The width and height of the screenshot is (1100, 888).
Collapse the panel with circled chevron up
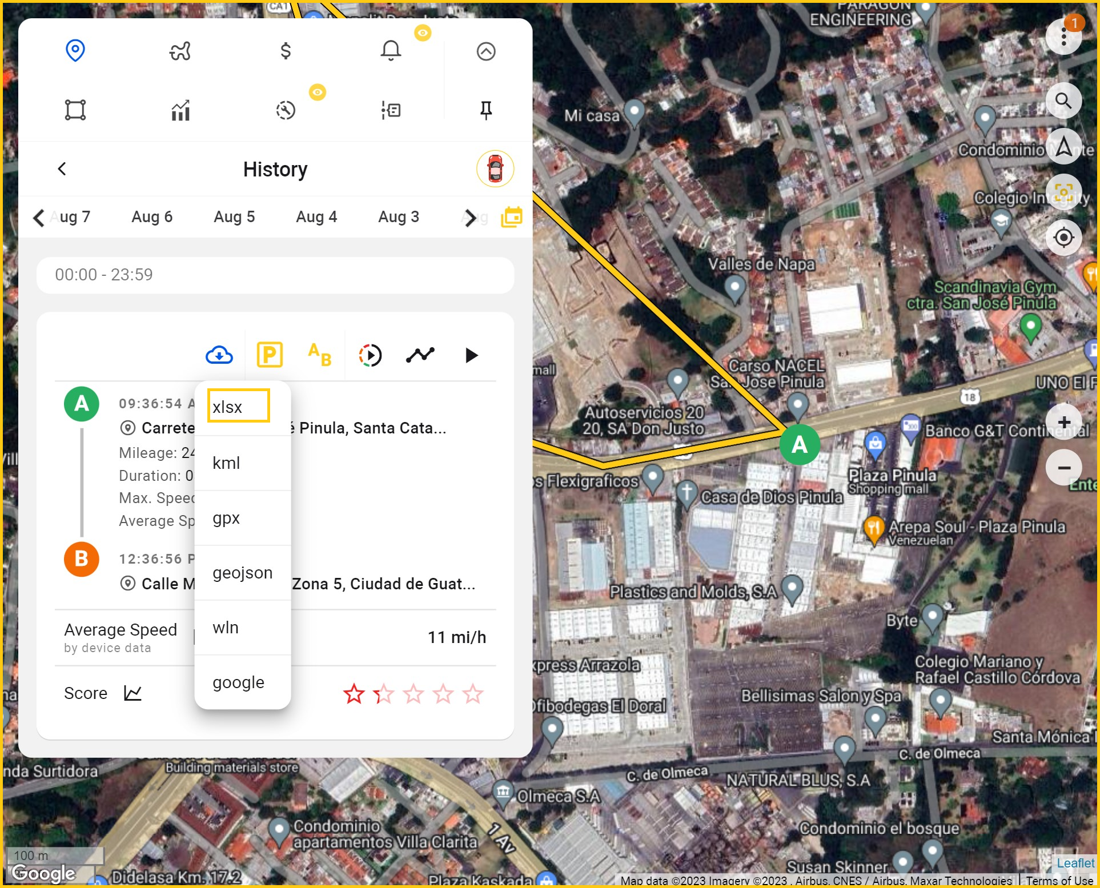486,51
